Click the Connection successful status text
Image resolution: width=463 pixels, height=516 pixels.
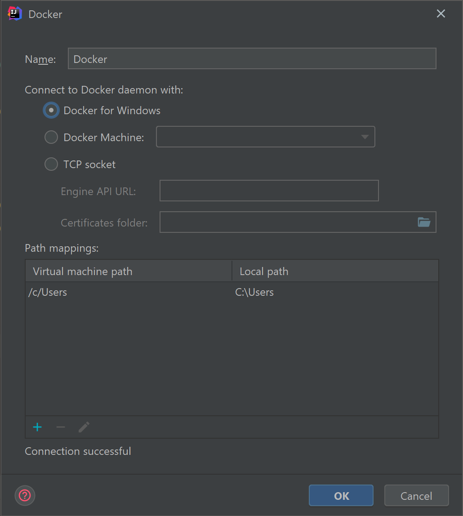coord(77,451)
